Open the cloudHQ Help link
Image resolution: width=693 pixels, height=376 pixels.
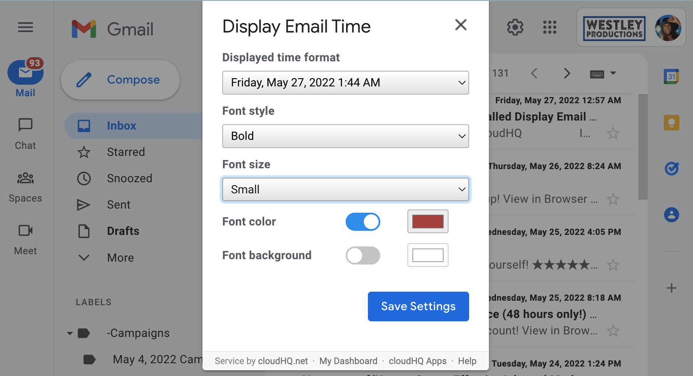pos(467,361)
